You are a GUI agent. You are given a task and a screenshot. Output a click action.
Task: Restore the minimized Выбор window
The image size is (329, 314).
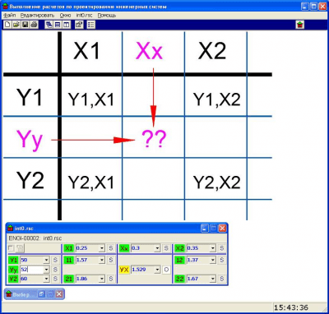coord(41,294)
